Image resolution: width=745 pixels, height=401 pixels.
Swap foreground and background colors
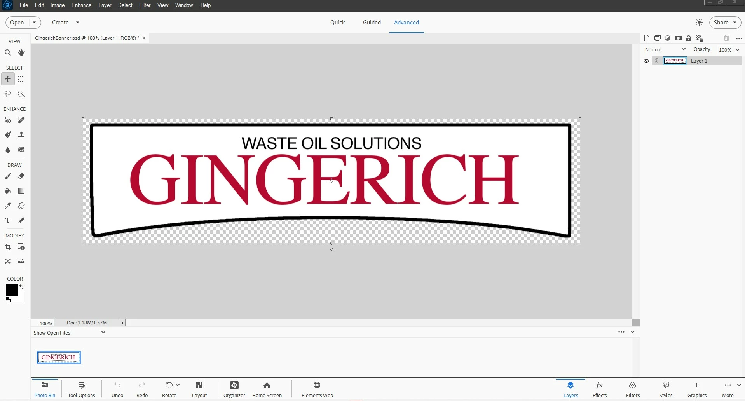click(x=22, y=287)
